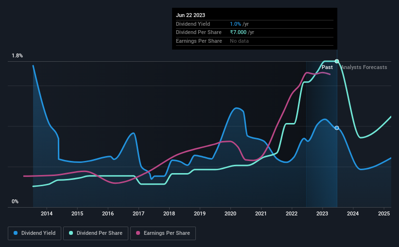399x247 pixels.
Task: Select the blue Dividend Yield data point marker
Action: coord(337,128)
